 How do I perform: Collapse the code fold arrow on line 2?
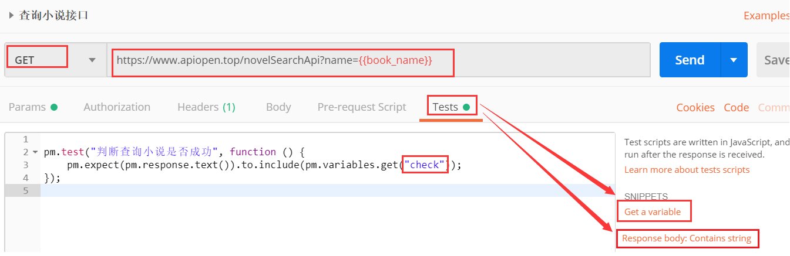pos(35,152)
